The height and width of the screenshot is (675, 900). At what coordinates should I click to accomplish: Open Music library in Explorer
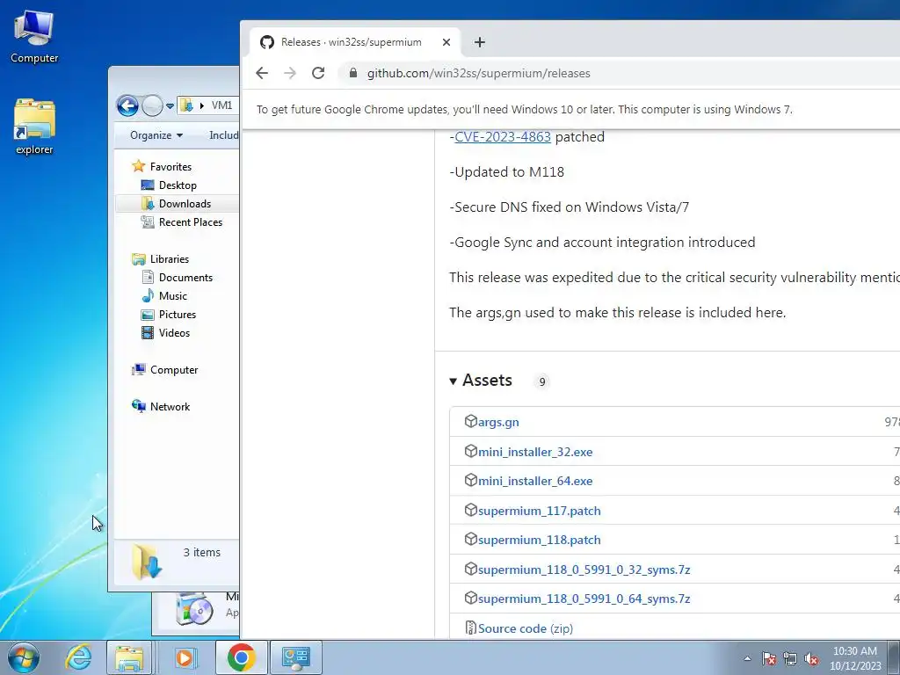(x=173, y=295)
